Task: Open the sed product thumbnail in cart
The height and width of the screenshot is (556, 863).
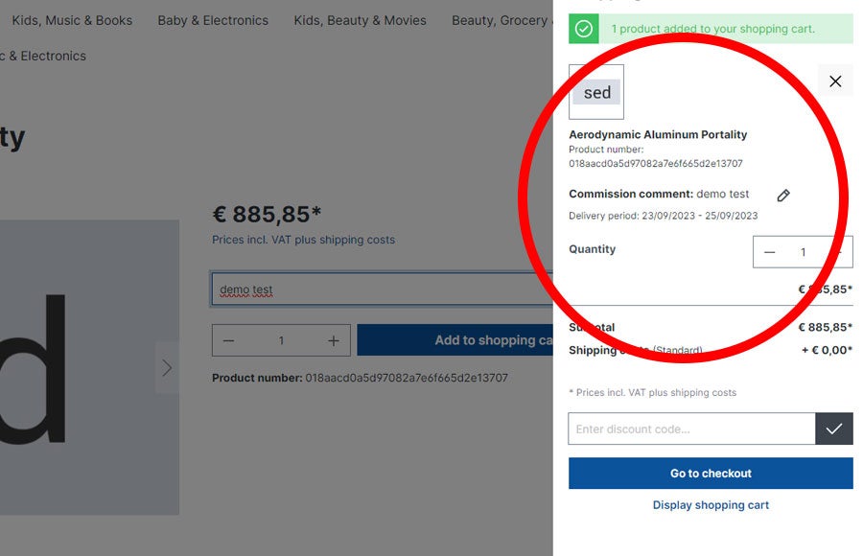Action: click(596, 93)
